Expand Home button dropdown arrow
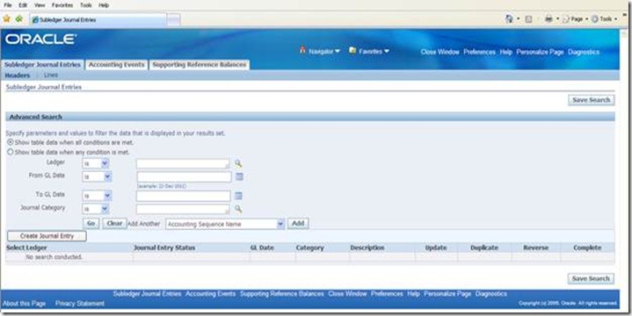This screenshot has width=632, height=316. click(518, 19)
